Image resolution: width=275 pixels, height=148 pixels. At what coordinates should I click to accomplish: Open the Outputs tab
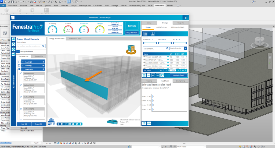(180, 23)
